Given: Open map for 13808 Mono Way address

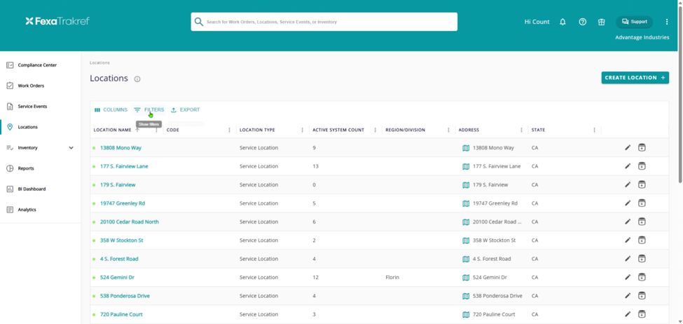Looking at the screenshot, I should point(466,148).
